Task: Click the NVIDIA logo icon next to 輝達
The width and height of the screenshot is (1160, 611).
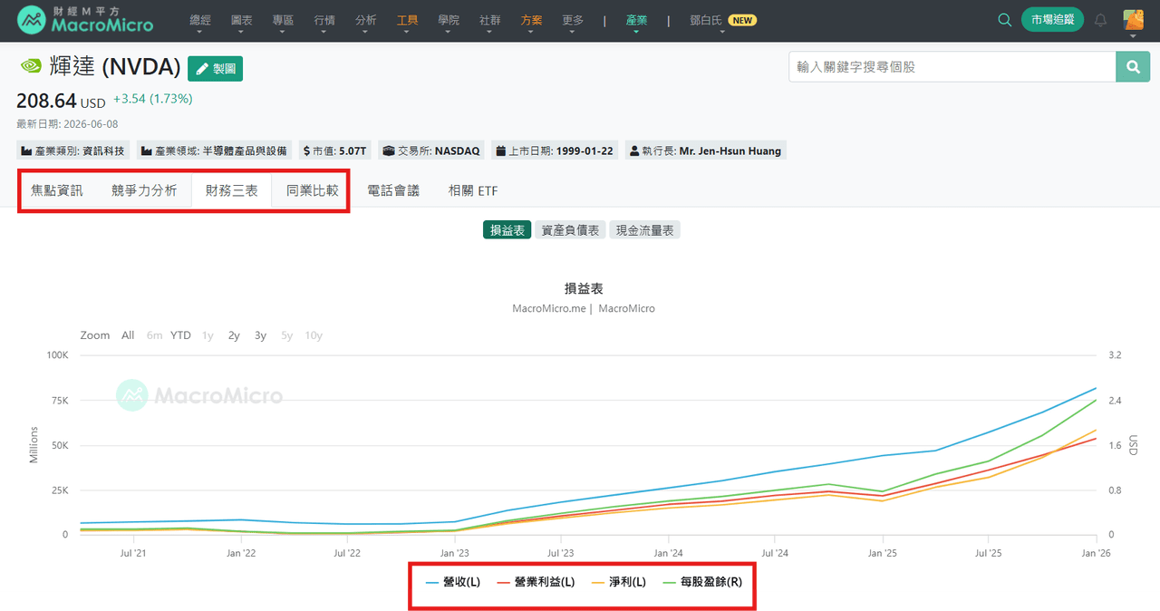Action: pos(30,67)
